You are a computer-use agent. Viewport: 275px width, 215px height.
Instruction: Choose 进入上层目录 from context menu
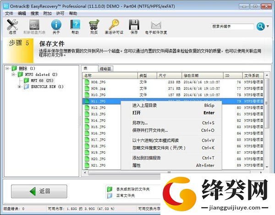[x=171, y=105]
